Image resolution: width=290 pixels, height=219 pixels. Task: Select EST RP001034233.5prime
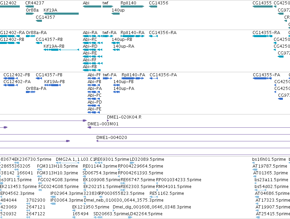[x=179, y=180]
